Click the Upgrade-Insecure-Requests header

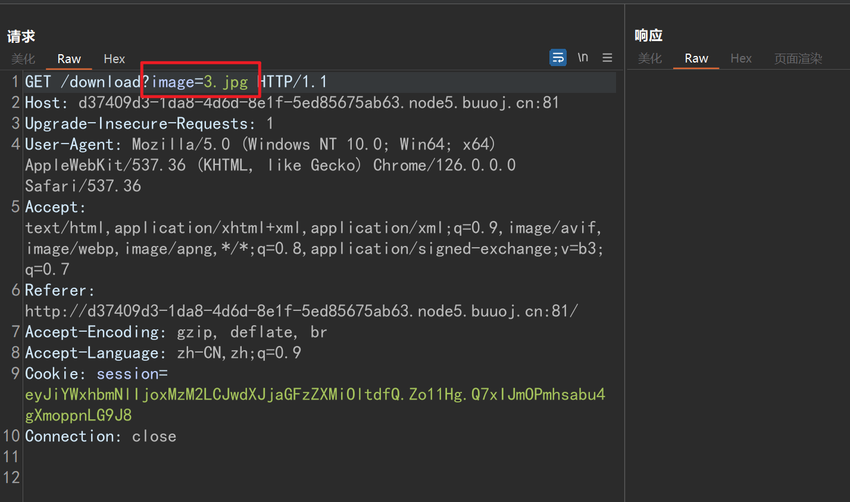point(149,123)
